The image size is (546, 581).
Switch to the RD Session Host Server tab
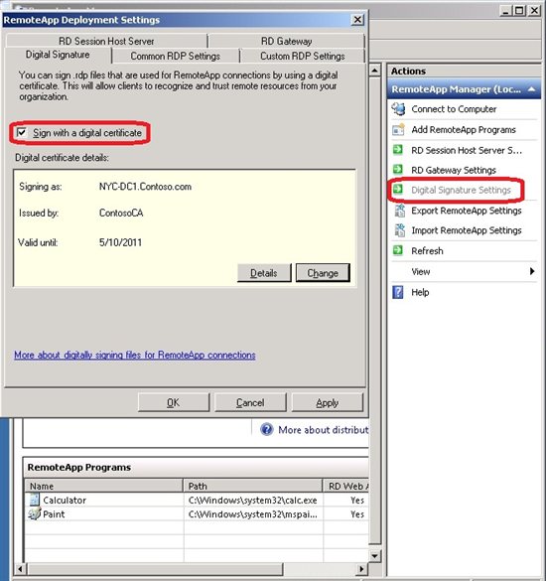pos(106,41)
